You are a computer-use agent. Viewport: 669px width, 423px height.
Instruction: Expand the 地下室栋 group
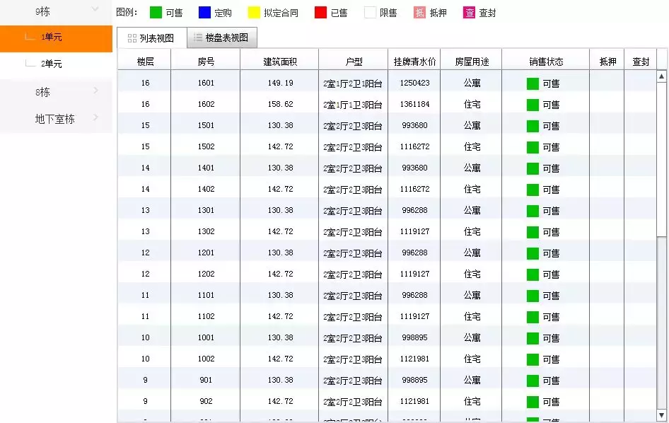tap(57, 118)
